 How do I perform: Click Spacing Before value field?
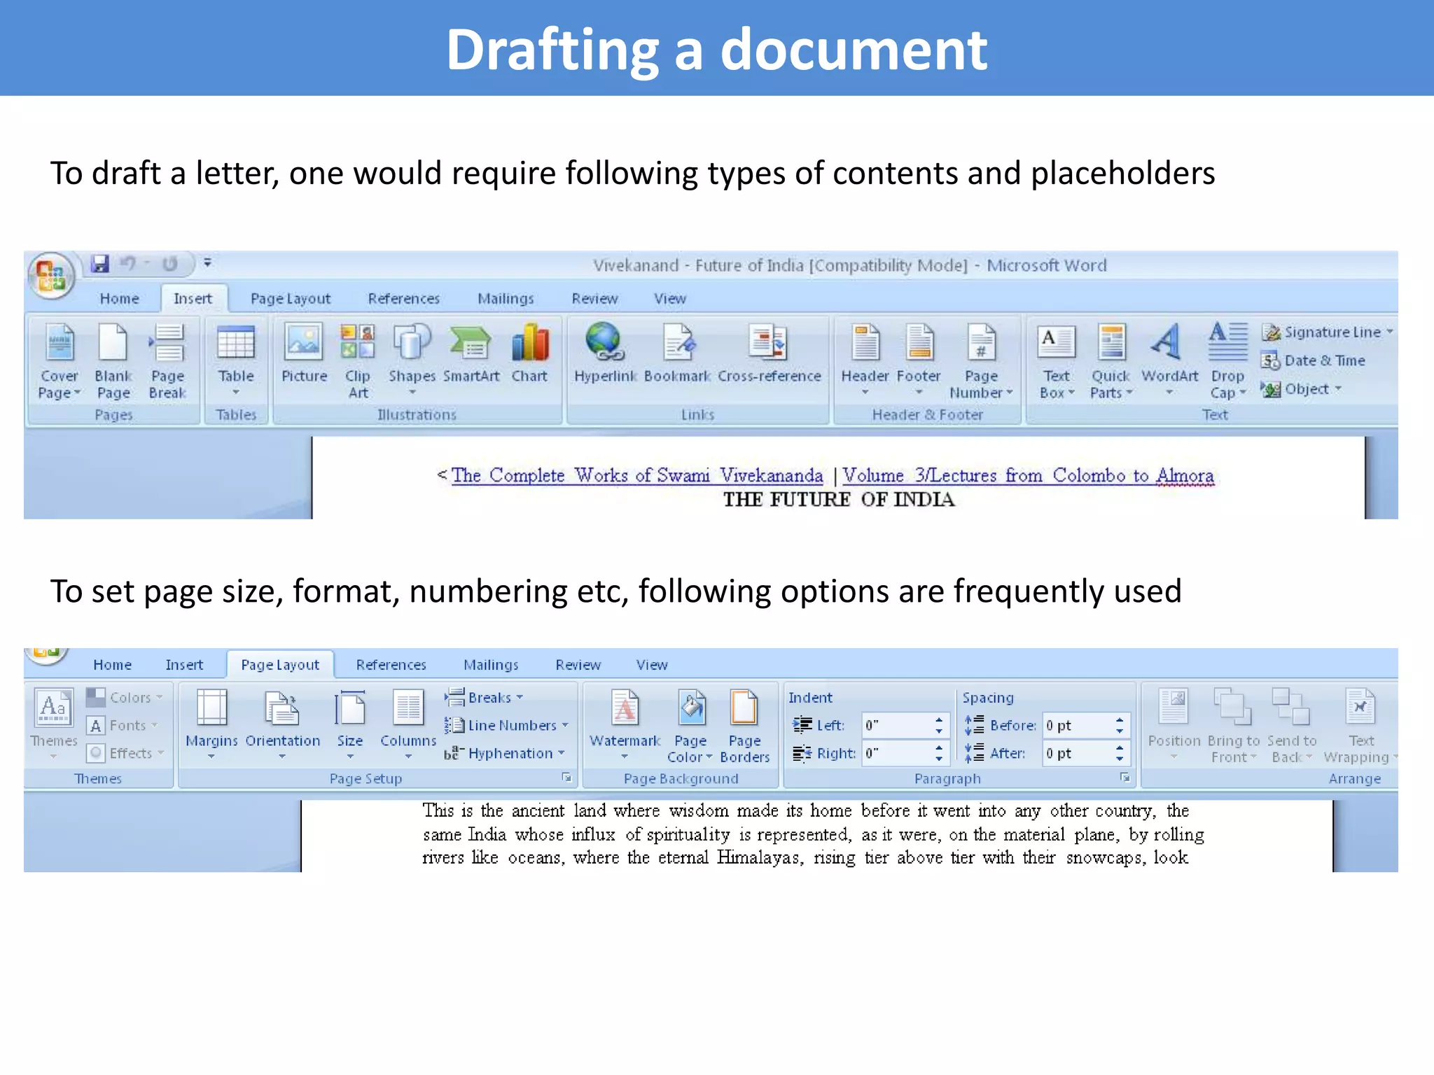tap(1078, 725)
